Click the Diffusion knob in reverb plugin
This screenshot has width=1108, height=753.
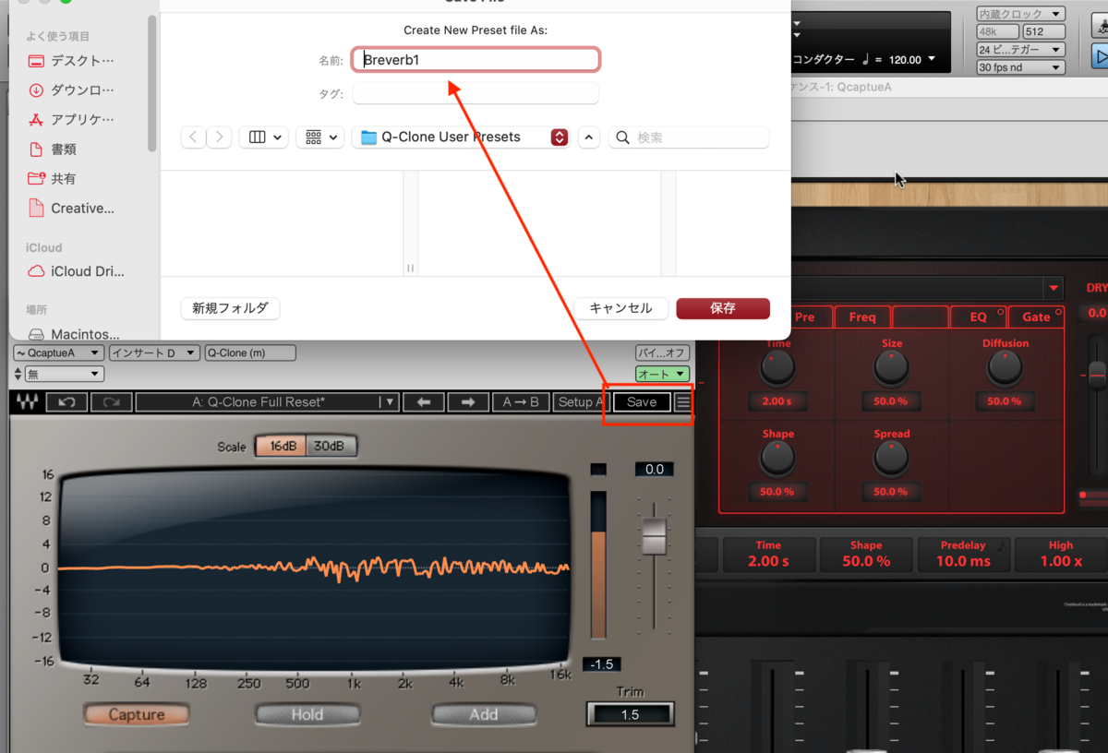click(1005, 369)
